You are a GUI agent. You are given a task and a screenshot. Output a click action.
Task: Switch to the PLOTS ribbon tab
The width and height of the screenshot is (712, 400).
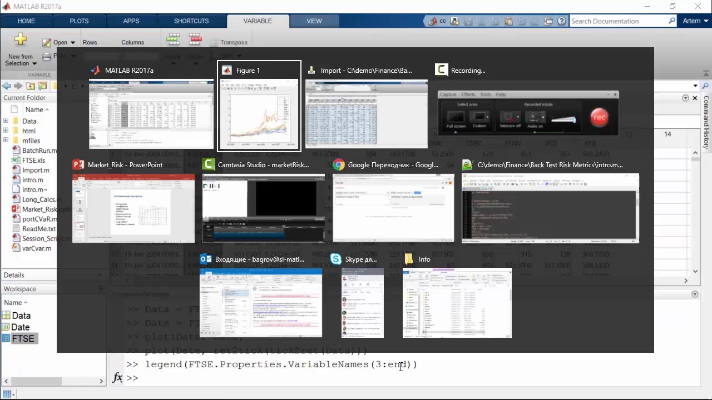[79, 21]
